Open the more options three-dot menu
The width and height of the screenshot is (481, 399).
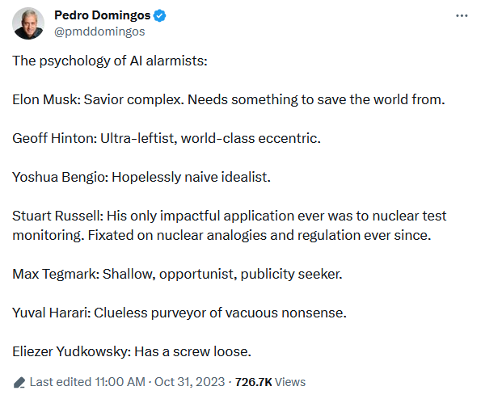462,15
